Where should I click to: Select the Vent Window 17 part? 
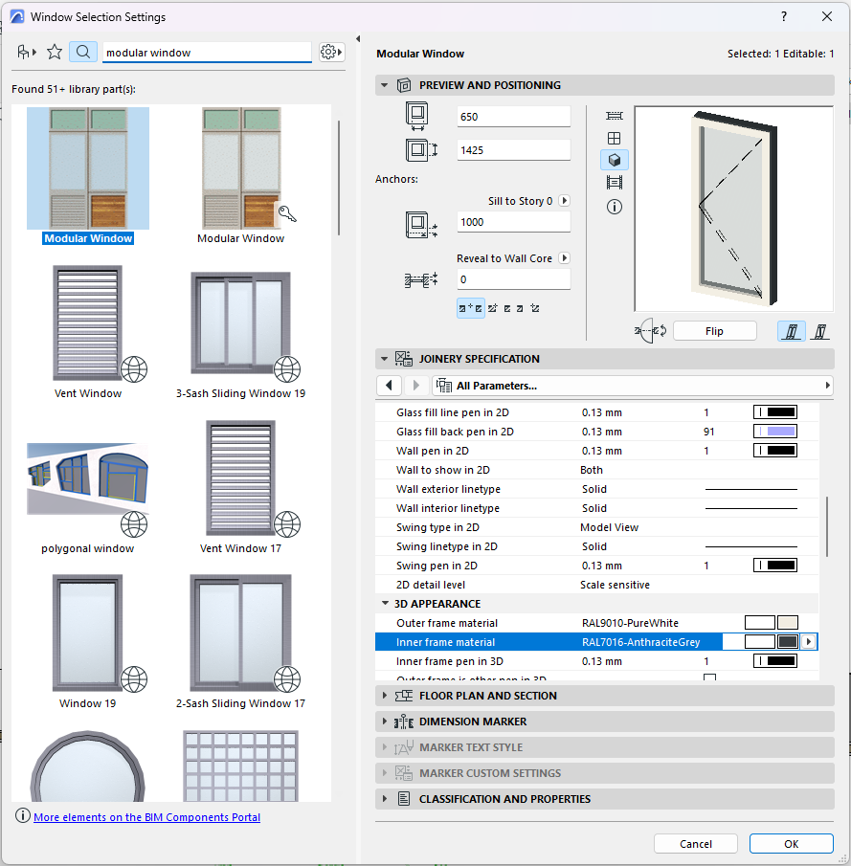point(241,478)
